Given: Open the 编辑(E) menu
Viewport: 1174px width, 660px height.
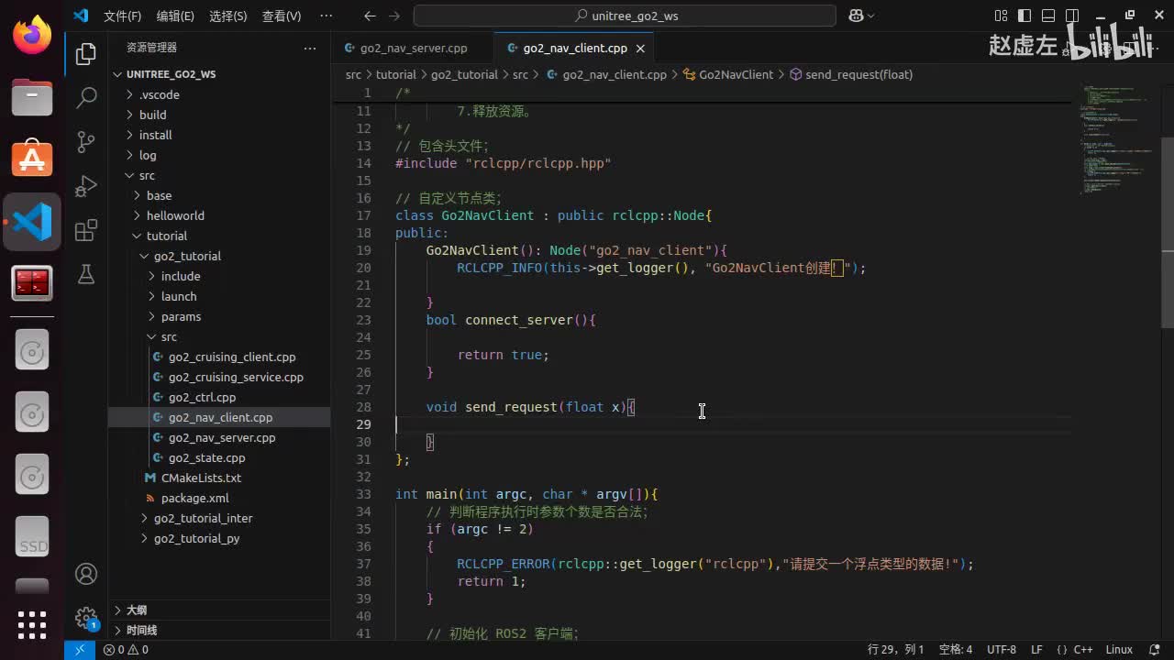Looking at the screenshot, I should (175, 16).
